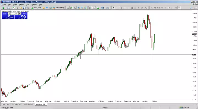Image resolution: width=198 pixels, height=109 pixels.
Task: Expand the Profiles dropdown arrow
Action: [10, 8]
